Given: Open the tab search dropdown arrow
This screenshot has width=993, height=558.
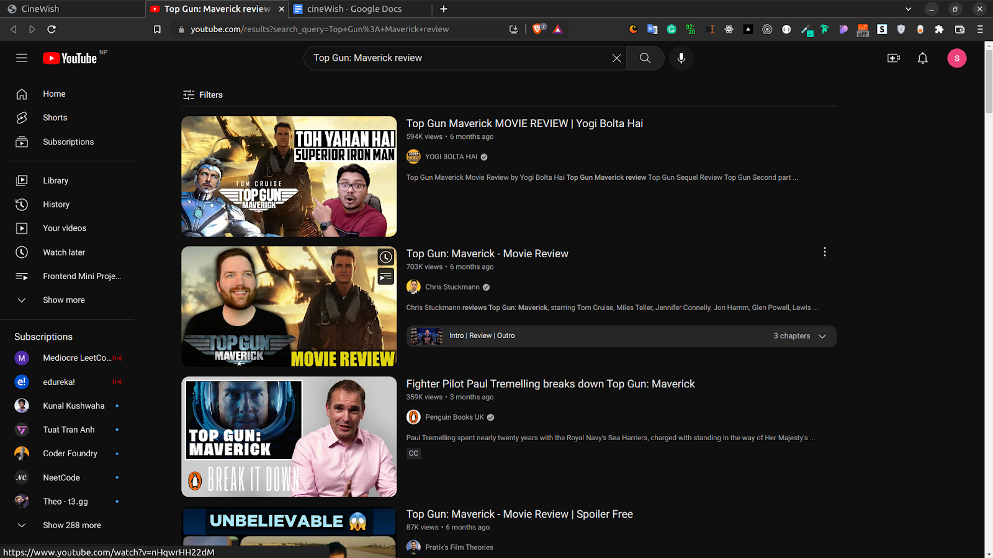Looking at the screenshot, I should [x=908, y=9].
